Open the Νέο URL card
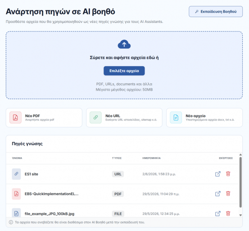The height and width of the screenshot is (231, 249). point(124,118)
